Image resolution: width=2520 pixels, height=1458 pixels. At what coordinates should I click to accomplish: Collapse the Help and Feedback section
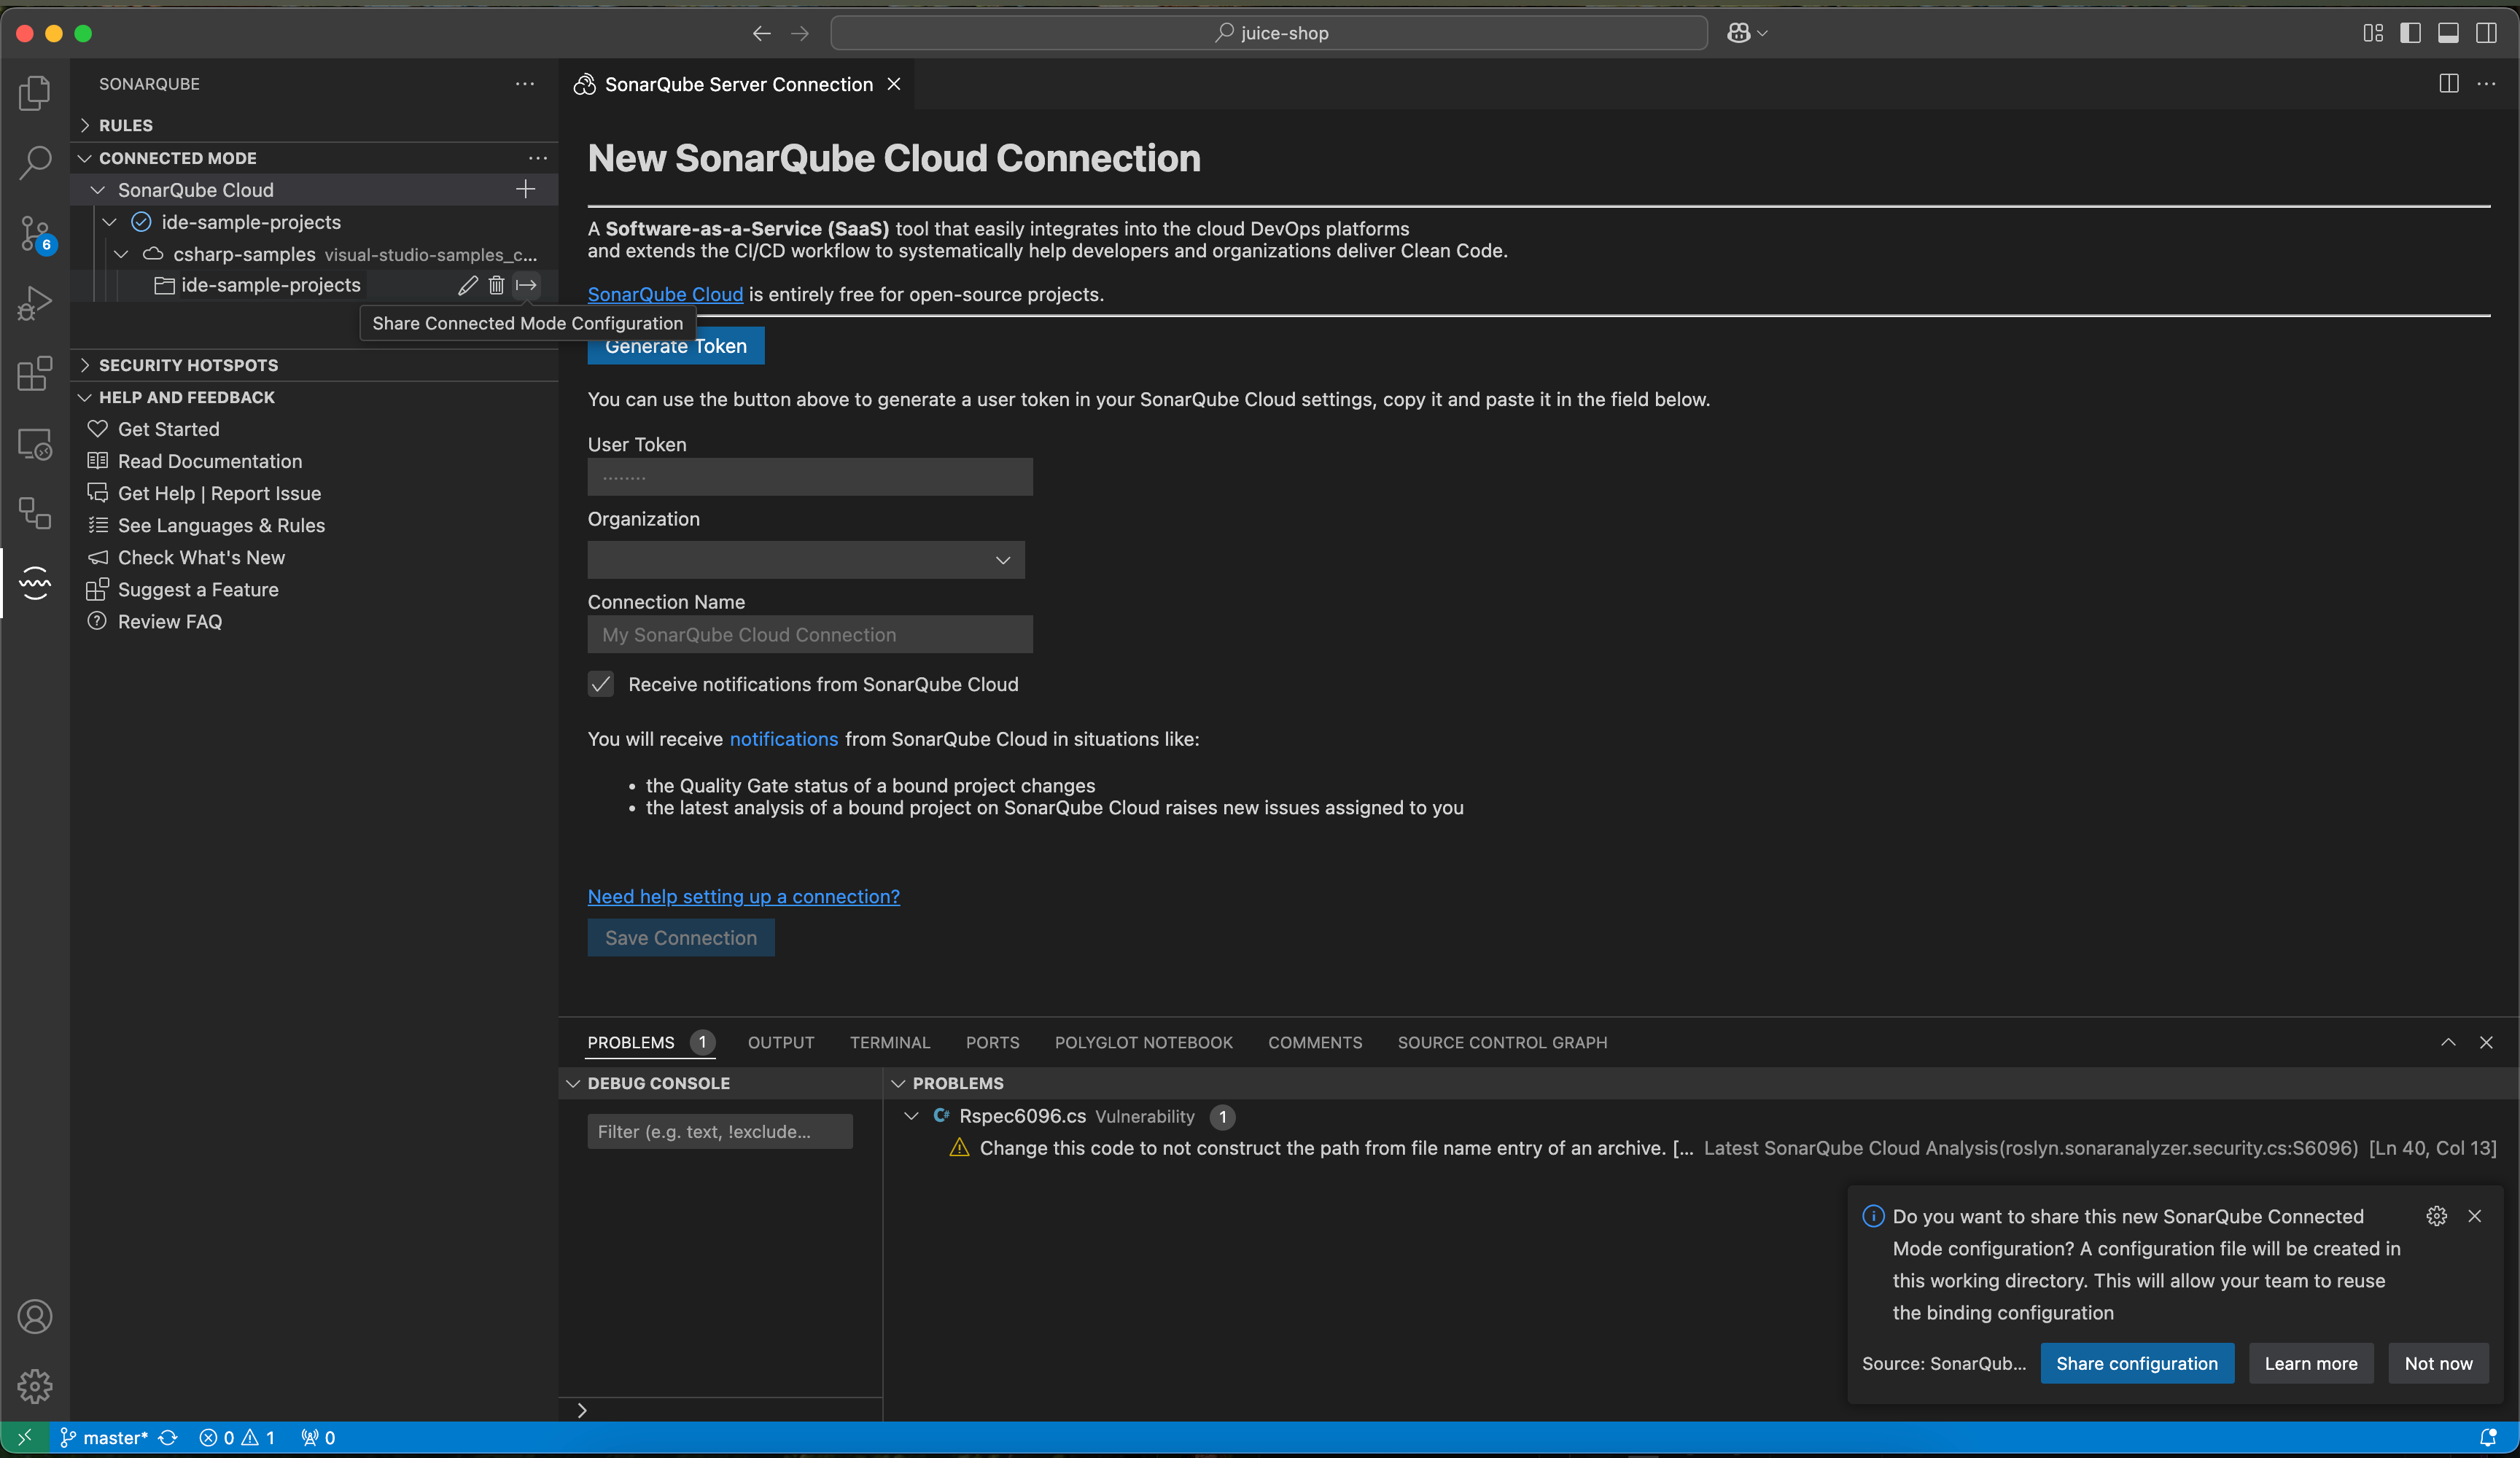coord(186,397)
